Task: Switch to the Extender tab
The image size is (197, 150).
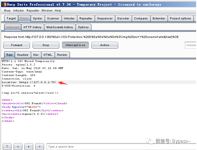Action: [x=159, y=18]
